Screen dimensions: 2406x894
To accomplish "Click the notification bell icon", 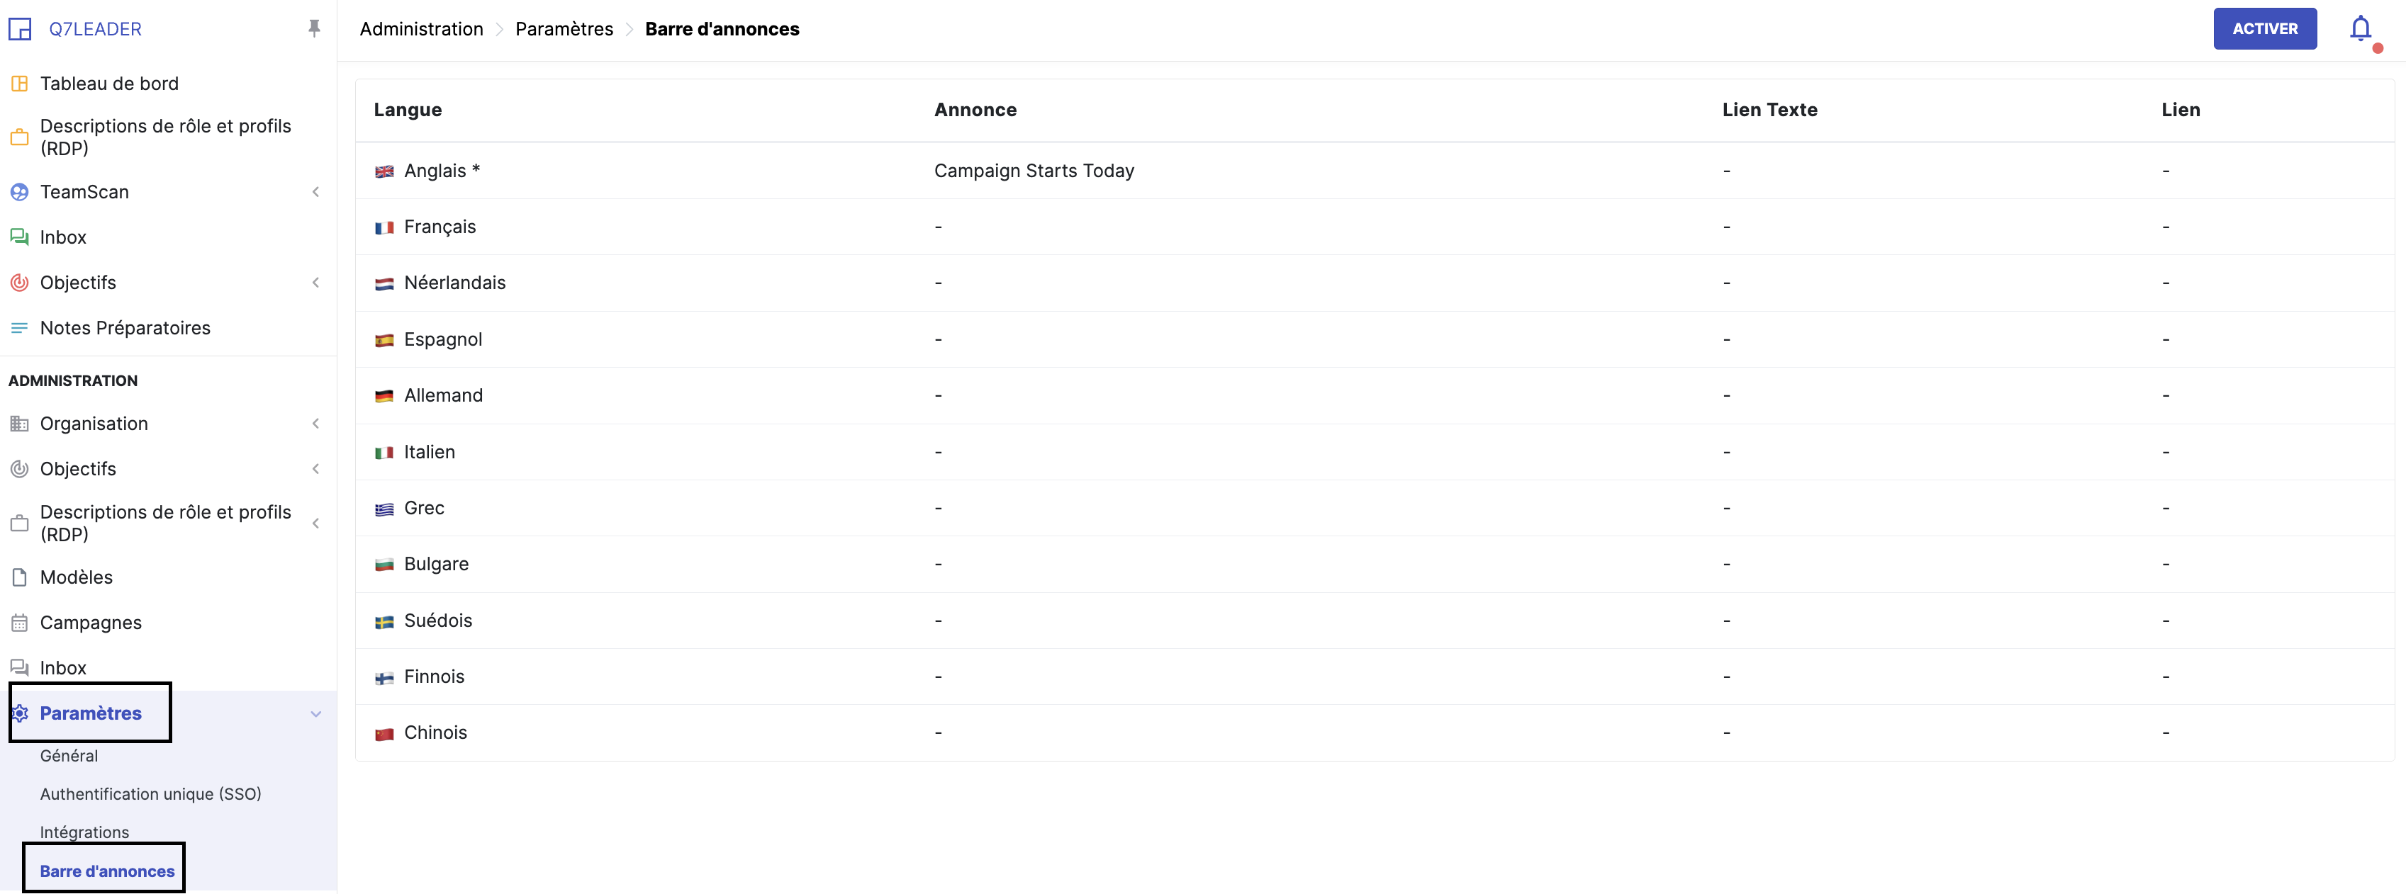I will pyautogui.click(x=2360, y=29).
